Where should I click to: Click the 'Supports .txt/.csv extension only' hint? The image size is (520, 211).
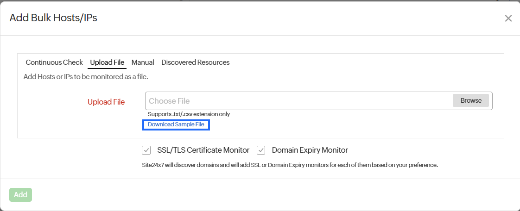point(189,114)
